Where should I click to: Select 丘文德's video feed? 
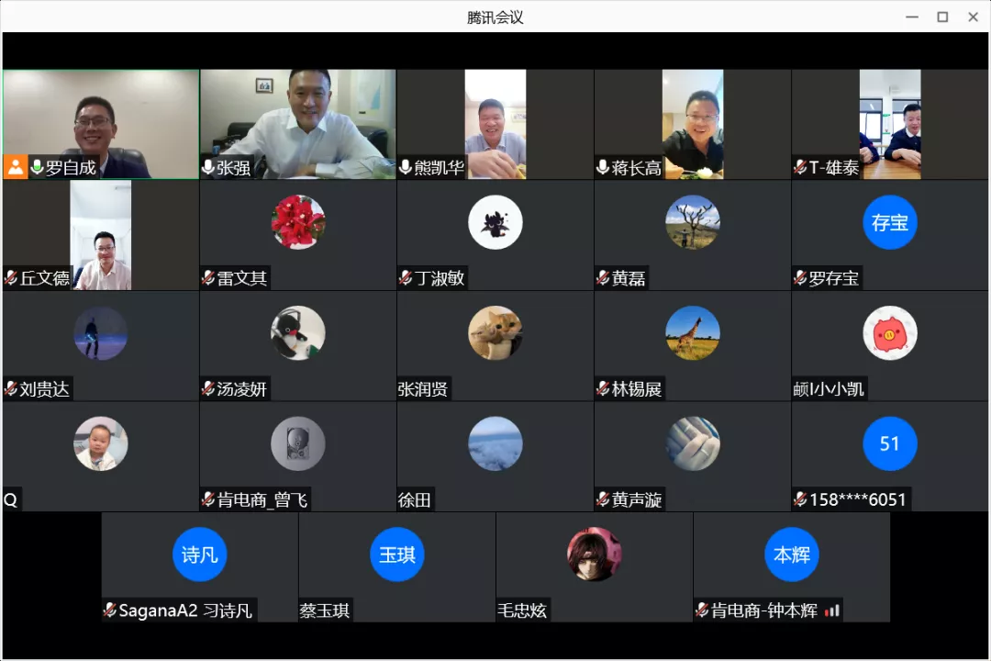click(101, 235)
